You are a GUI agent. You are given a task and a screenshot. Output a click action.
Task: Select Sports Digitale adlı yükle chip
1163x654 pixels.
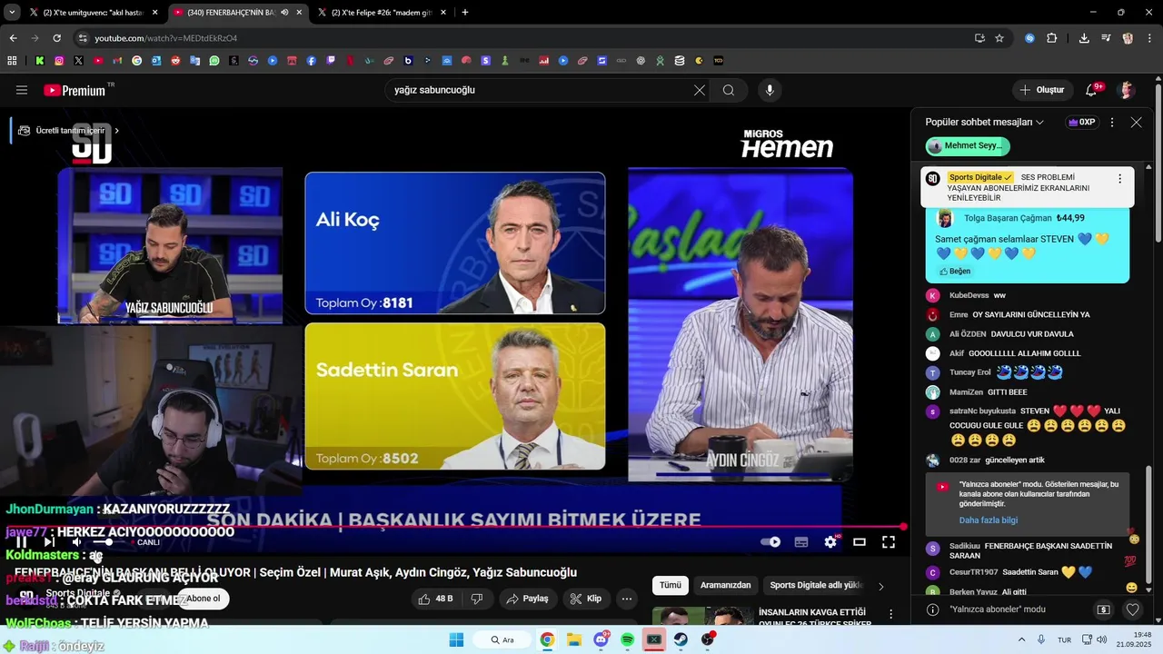(816, 586)
